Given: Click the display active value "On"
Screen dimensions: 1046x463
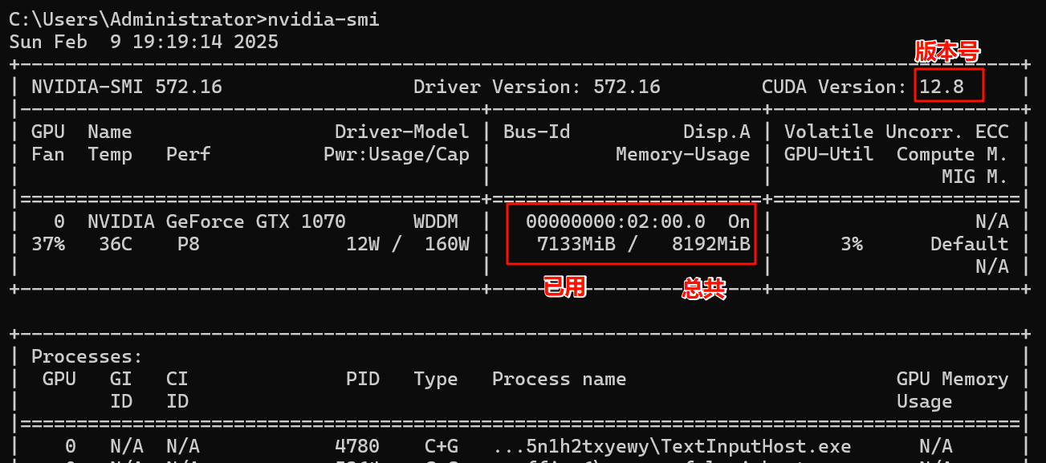Looking at the screenshot, I should (x=739, y=221).
